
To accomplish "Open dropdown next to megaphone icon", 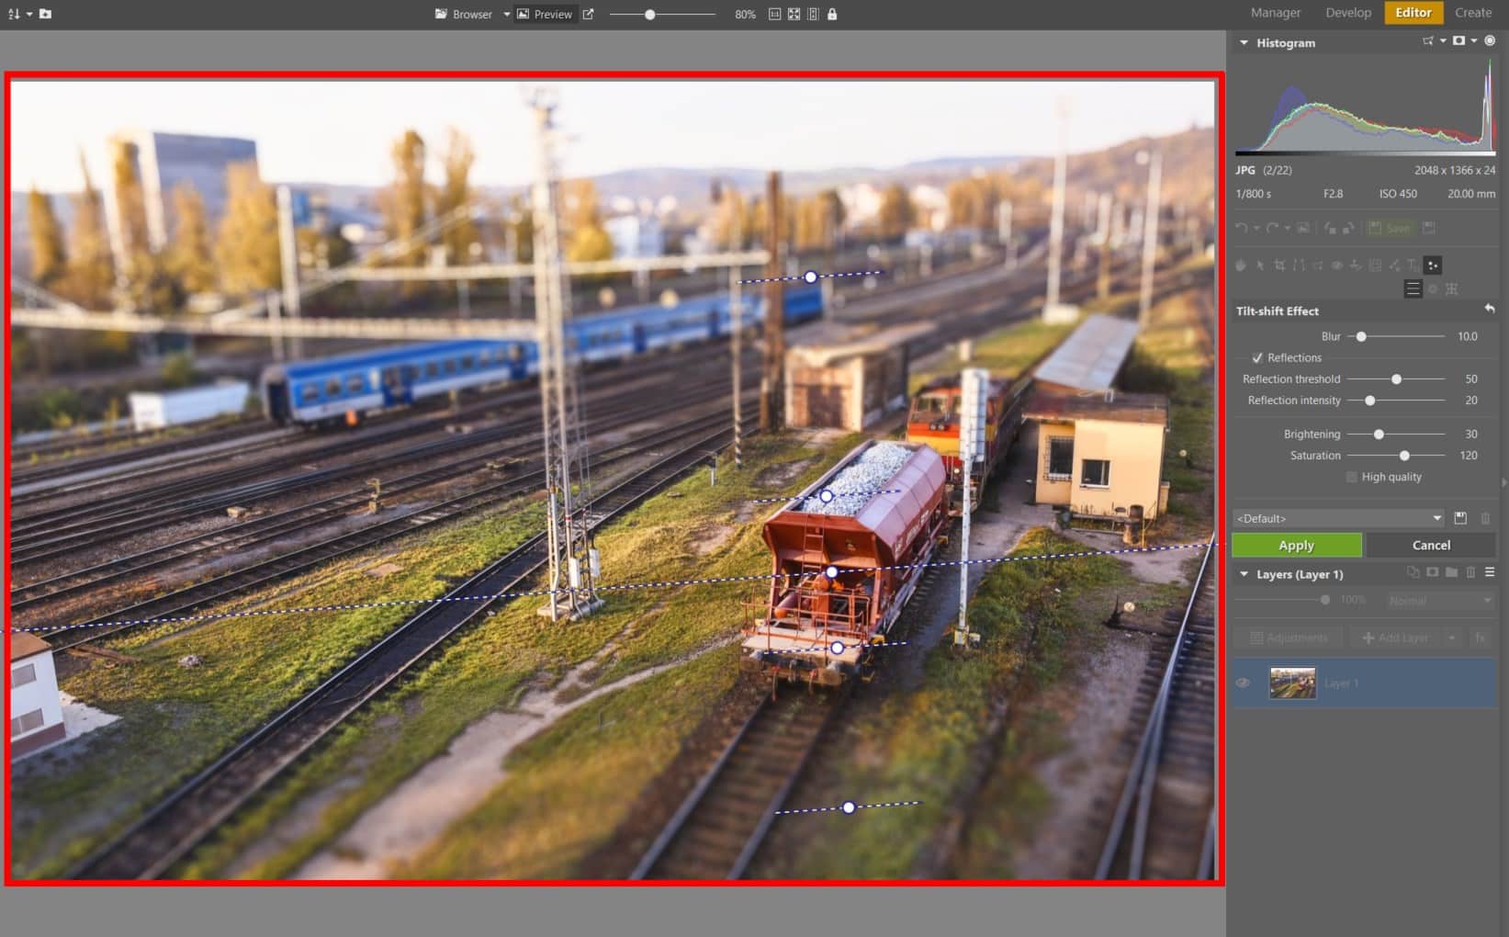I will (x=1443, y=41).
